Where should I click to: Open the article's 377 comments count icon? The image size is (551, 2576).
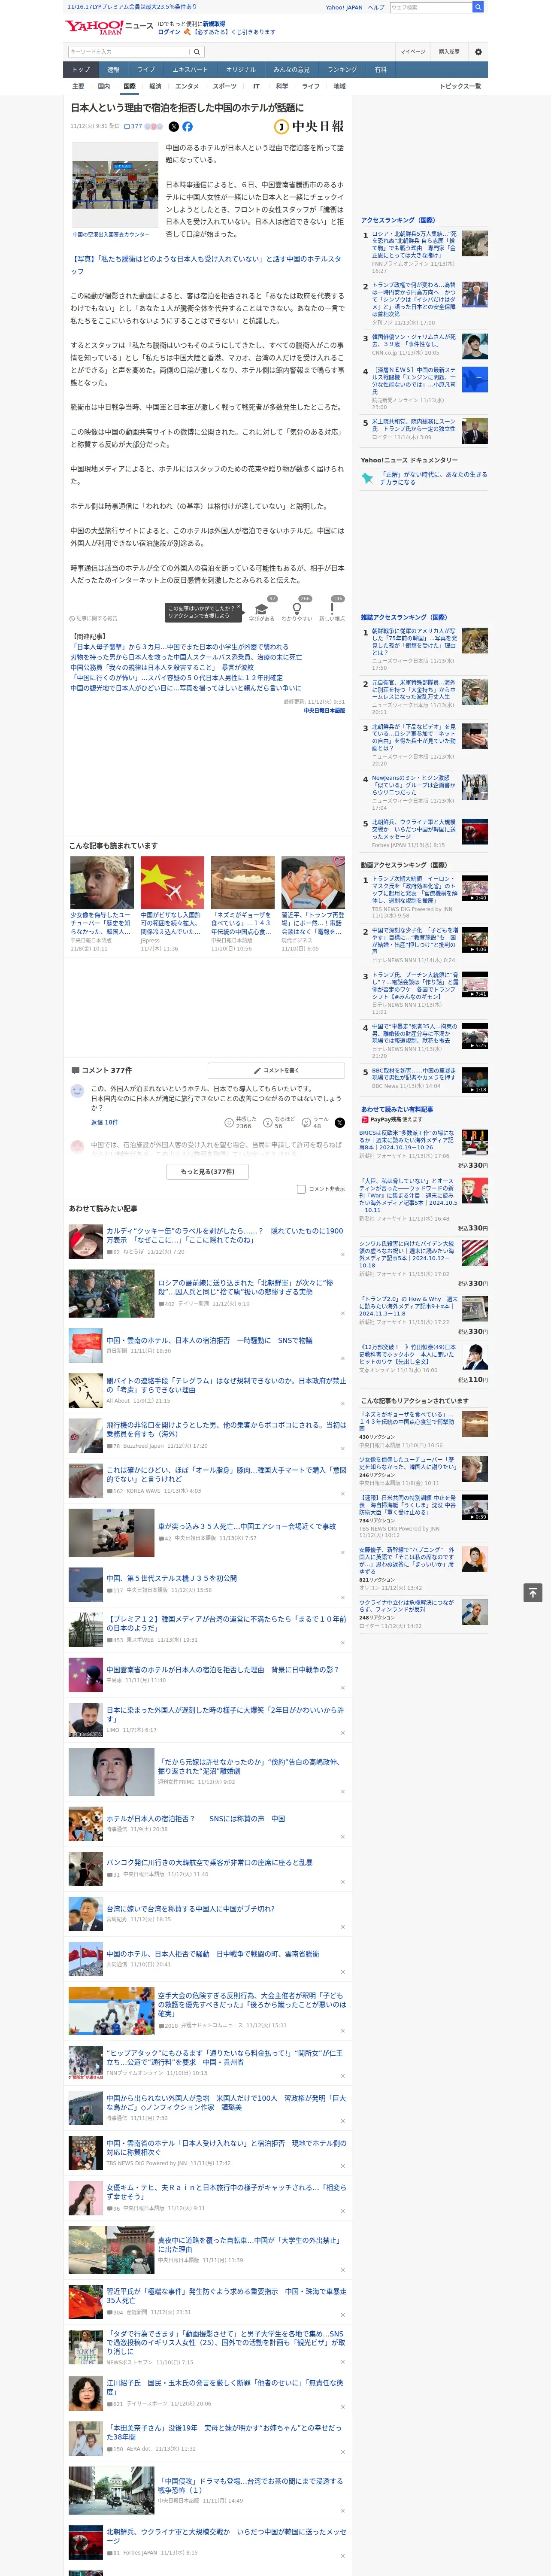click(132, 127)
